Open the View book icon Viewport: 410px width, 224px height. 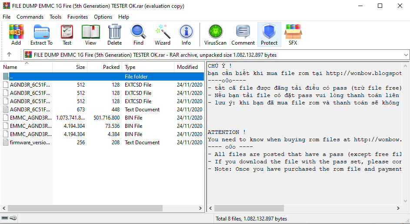pos(90,32)
